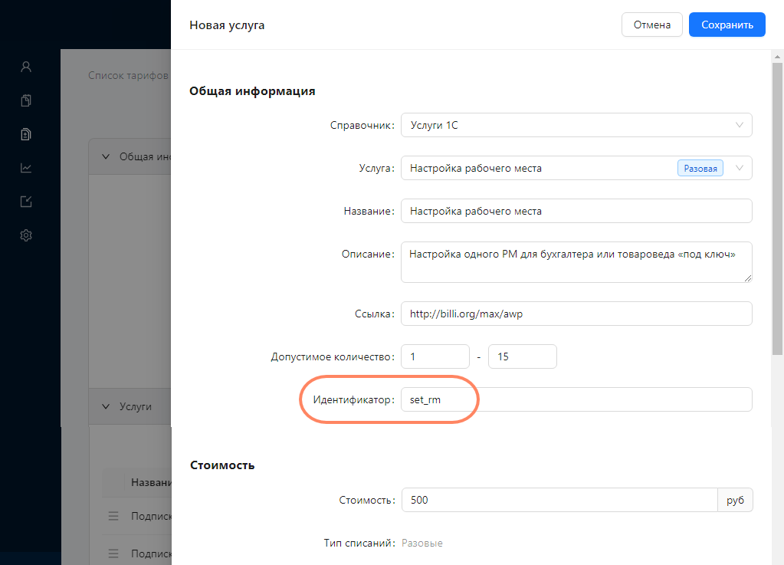The width and height of the screenshot is (784, 565).
Task: Click the resize grip of Описание textarea
Action: pyautogui.click(x=747, y=278)
